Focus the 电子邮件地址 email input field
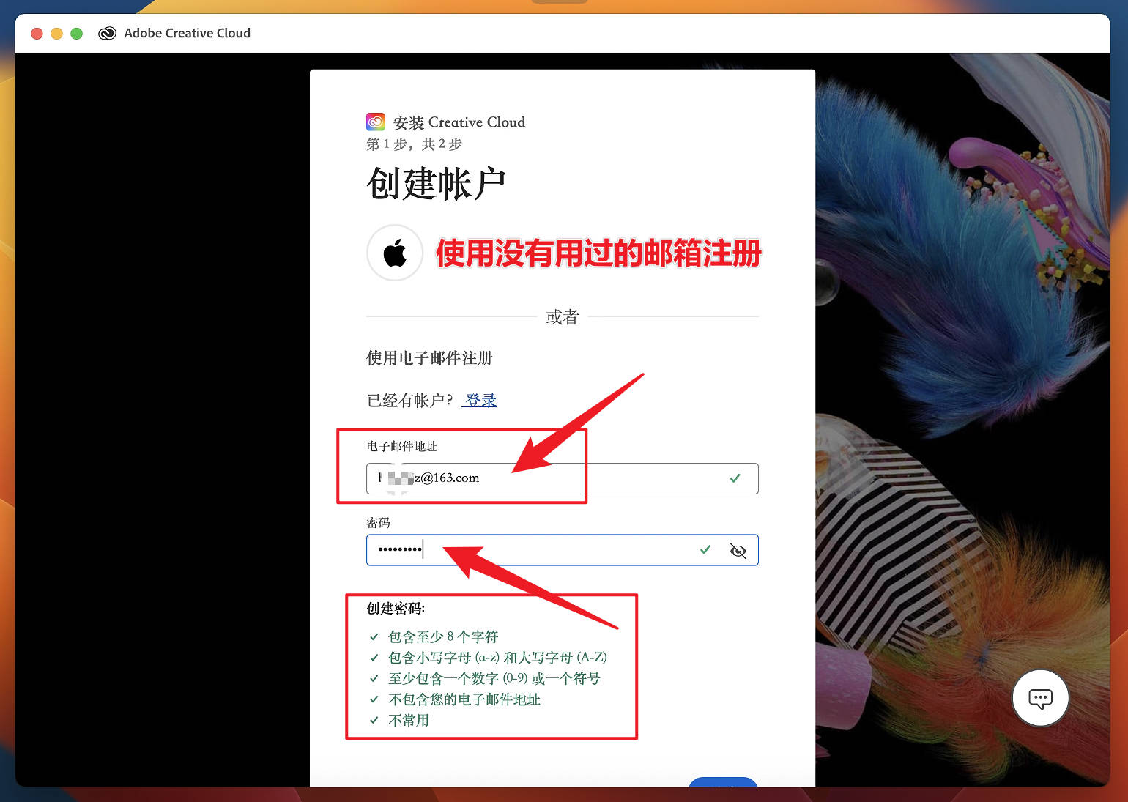This screenshot has height=802, width=1128. coord(562,478)
